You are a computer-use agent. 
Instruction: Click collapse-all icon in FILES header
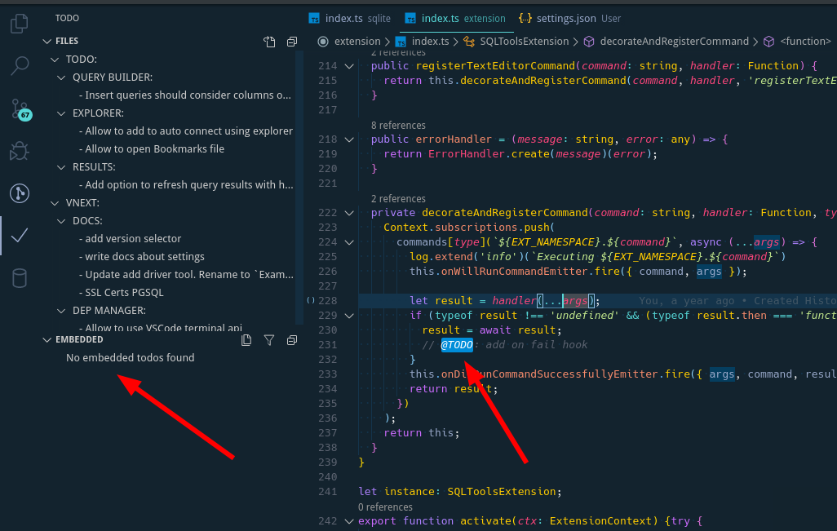coord(291,41)
